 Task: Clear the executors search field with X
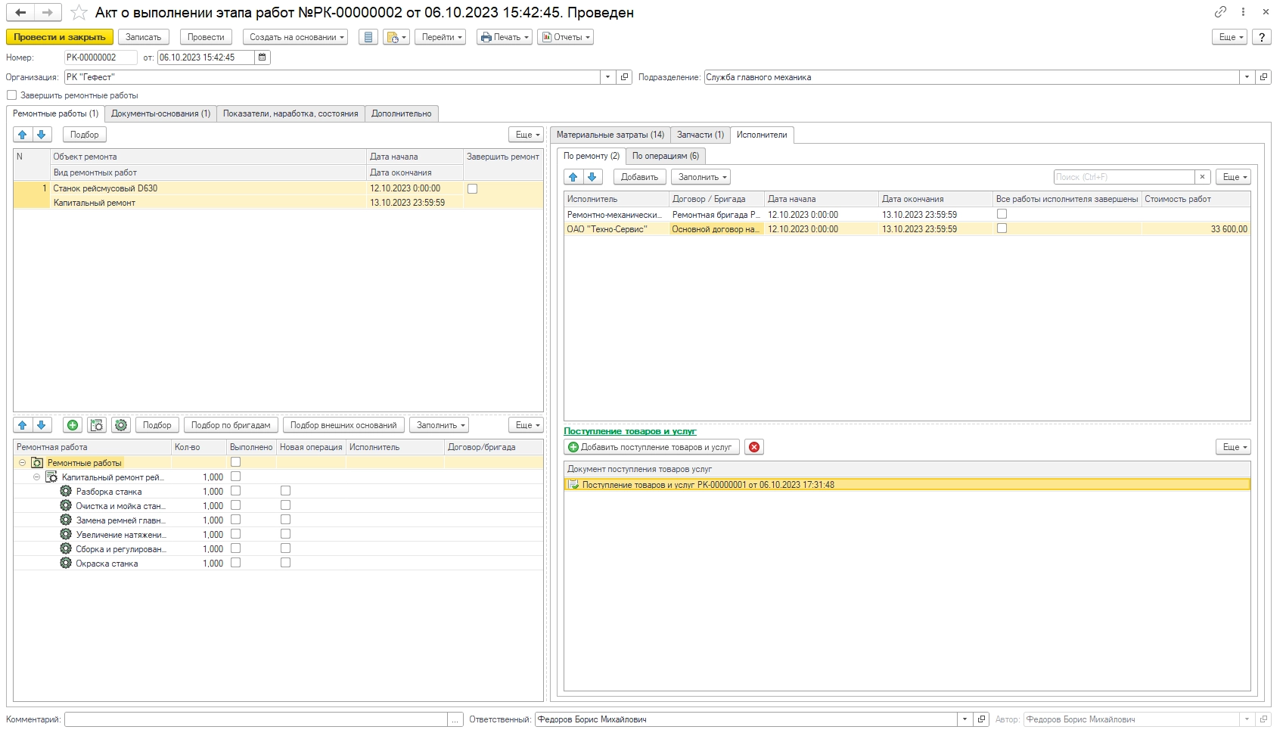[x=1202, y=177]
